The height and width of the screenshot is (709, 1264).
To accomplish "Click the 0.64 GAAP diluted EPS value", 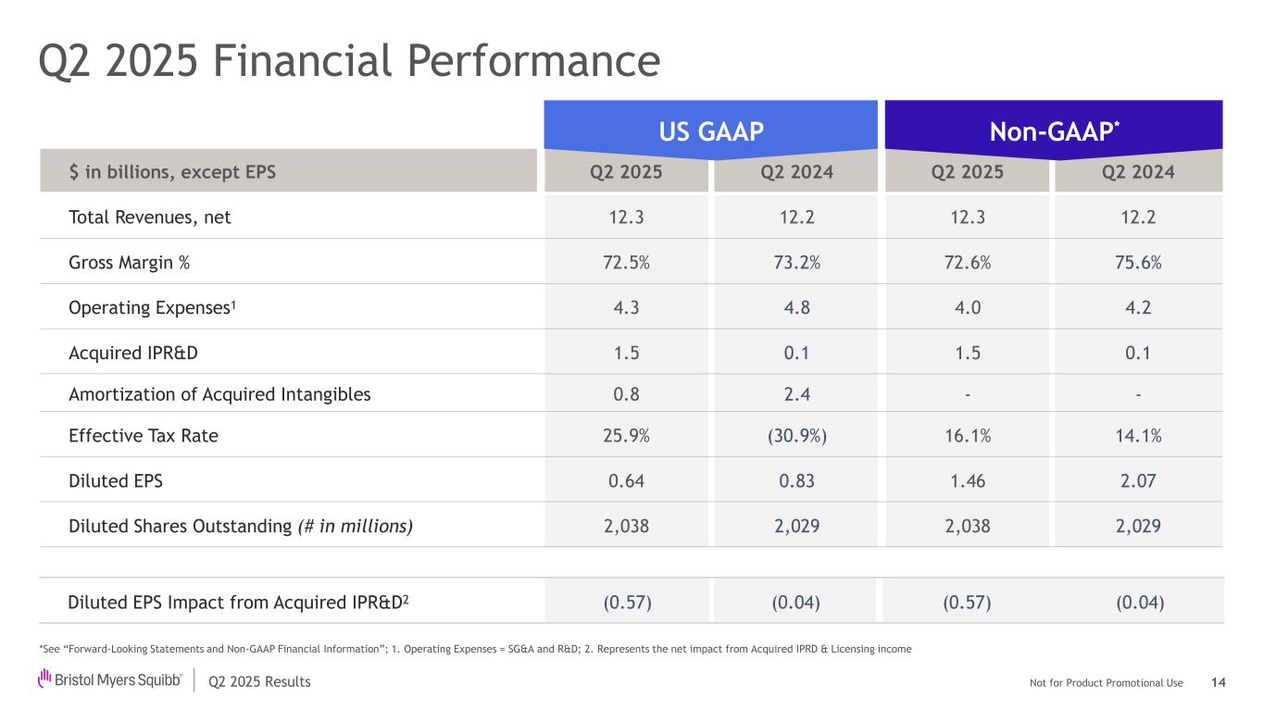I will 626,480.
